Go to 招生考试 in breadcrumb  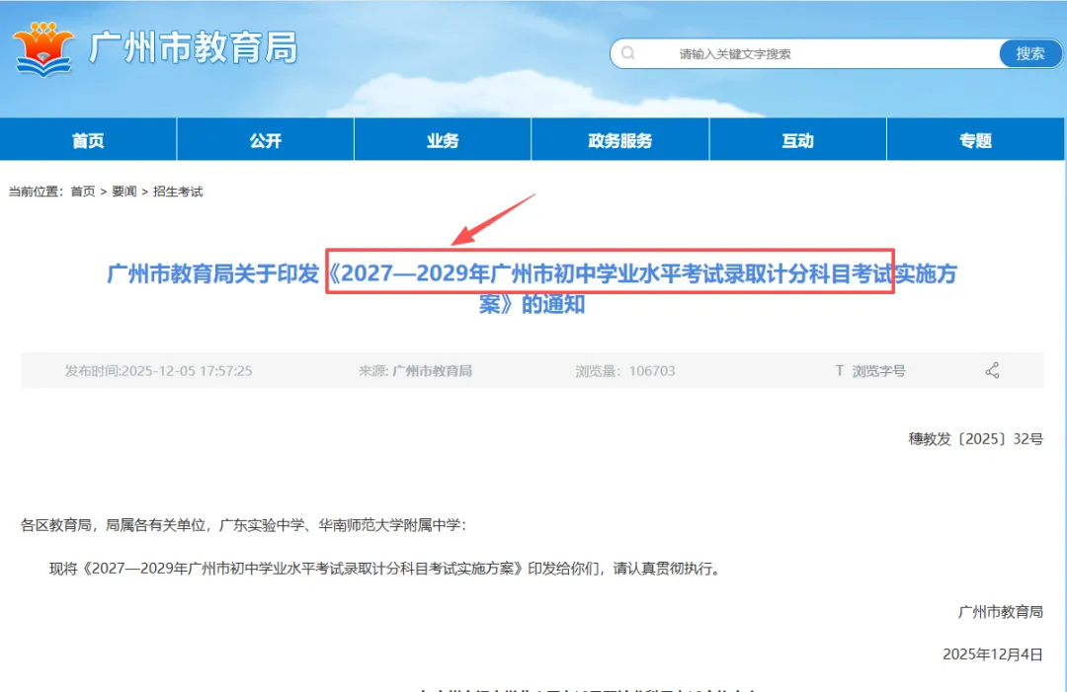click(x=178, y=192)
